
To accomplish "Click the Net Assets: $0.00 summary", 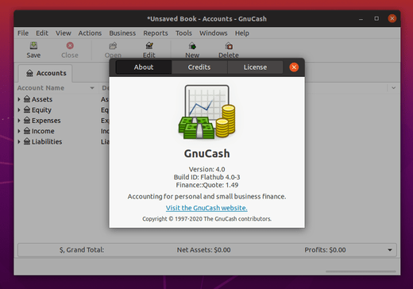I will pos(204,250).
